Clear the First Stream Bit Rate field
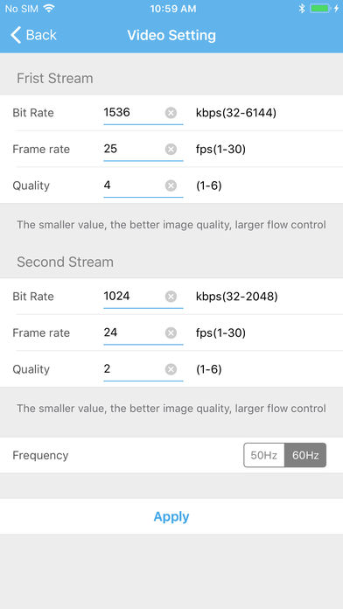The height and width of the screenshot is (609, 343). (x=171, y=113)
